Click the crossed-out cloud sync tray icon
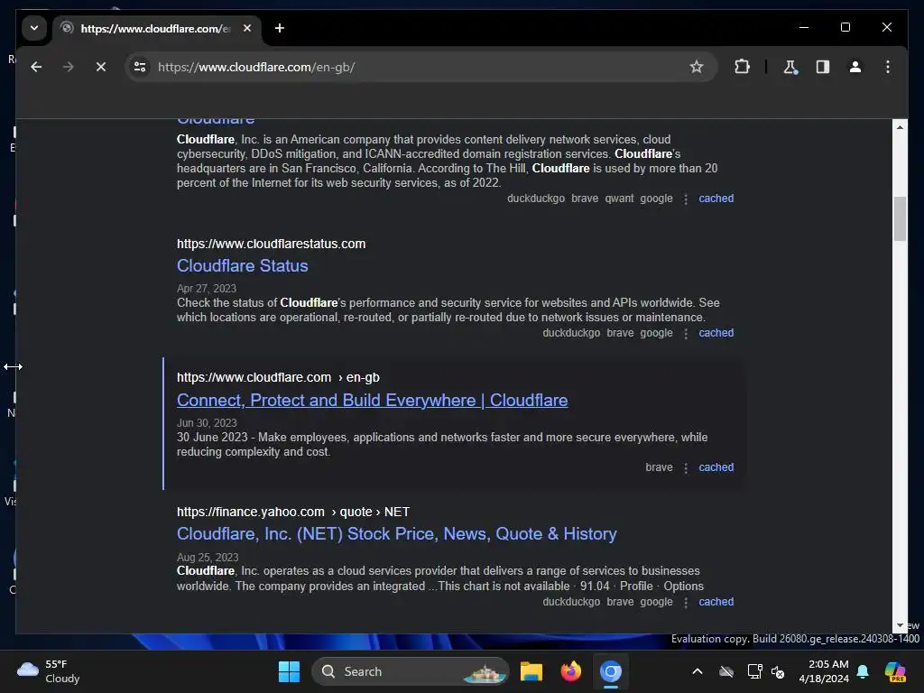This screenshot has width=924, height=693. [726, 671]
